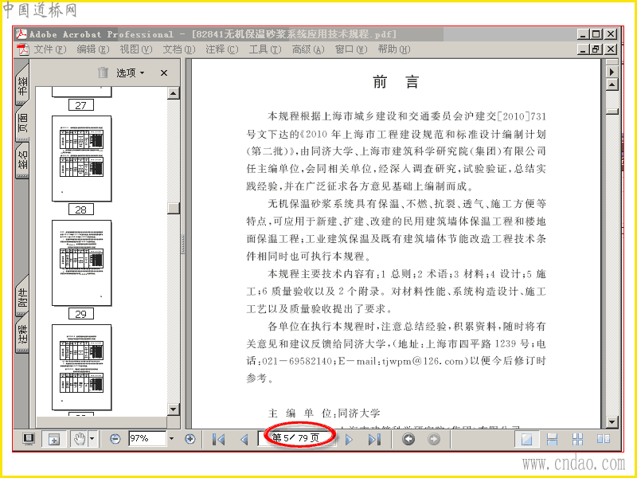
Task: Click the zoom out minus icon
Action: [x=115, y=439]
